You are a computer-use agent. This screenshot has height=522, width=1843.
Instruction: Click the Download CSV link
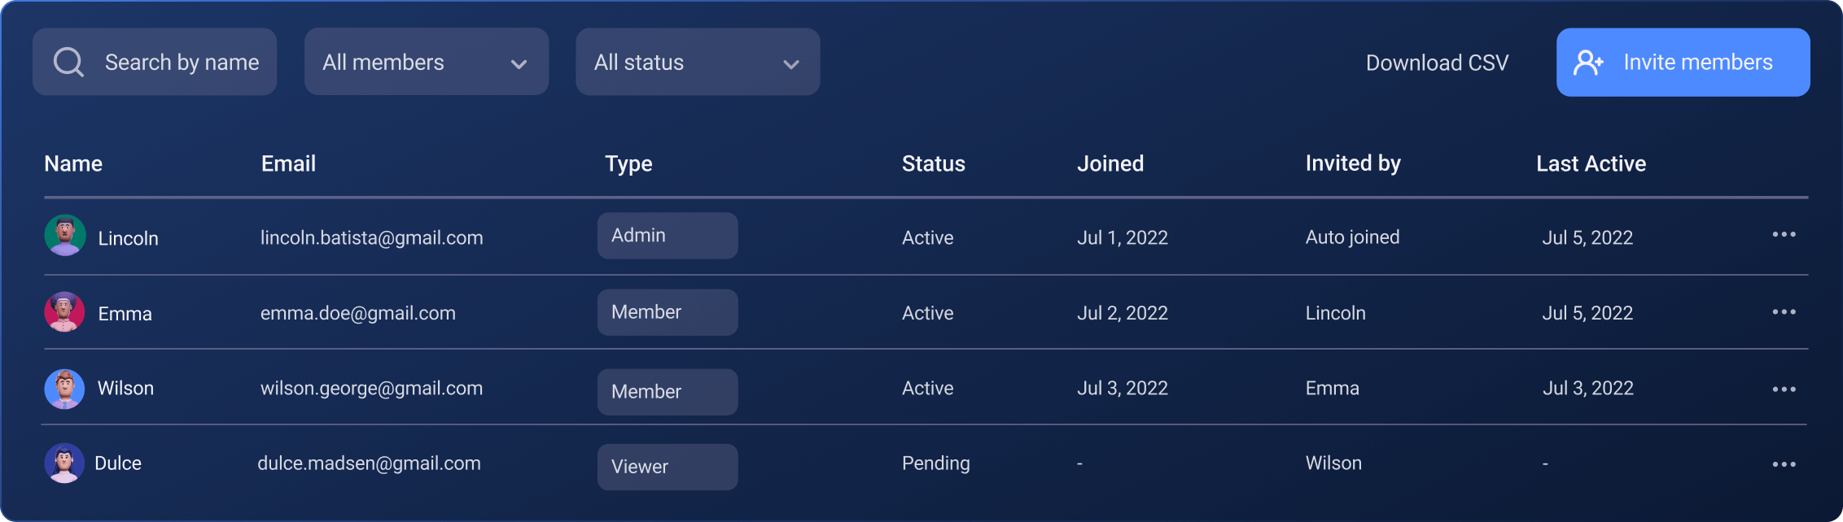1436,62
